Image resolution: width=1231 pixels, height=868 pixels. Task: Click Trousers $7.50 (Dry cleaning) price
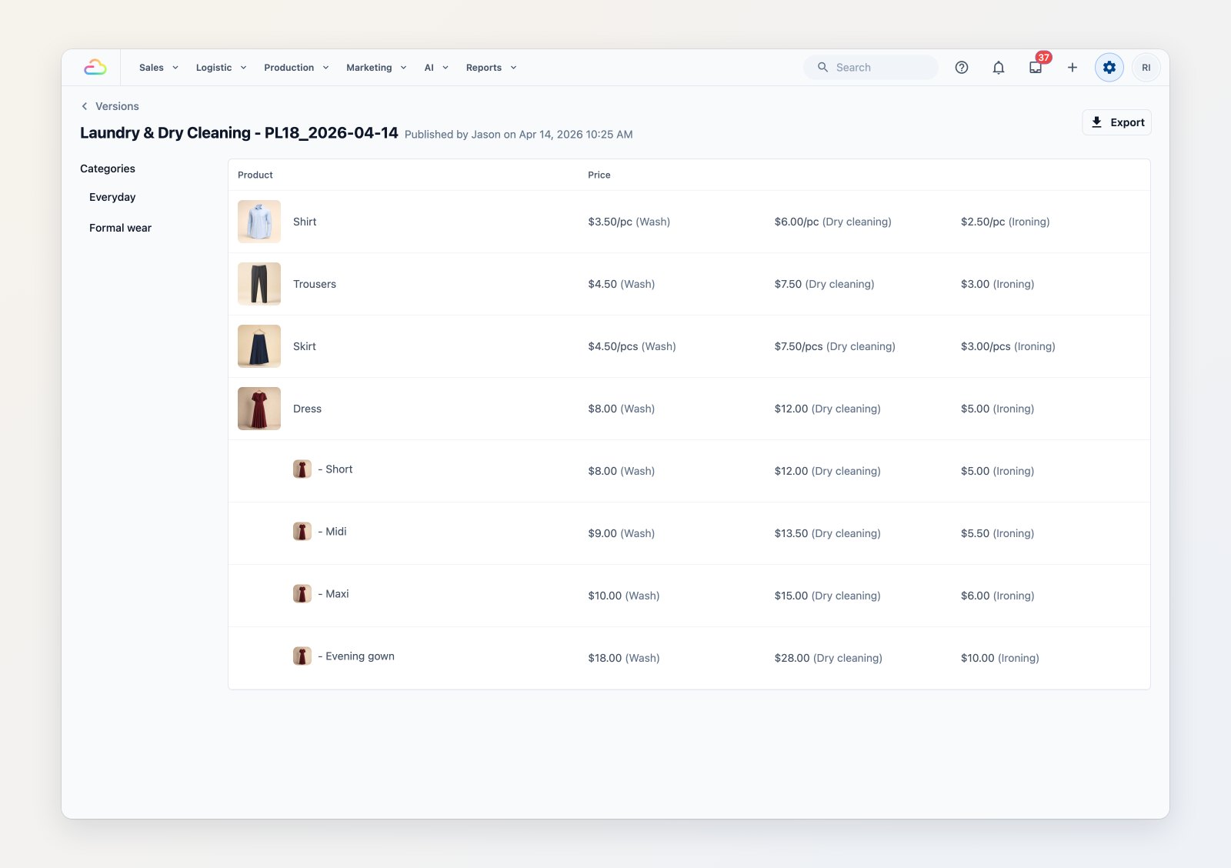pos(825,284)
